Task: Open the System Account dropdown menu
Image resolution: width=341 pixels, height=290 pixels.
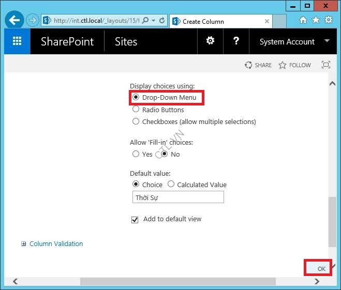Action: coord(327,41)
